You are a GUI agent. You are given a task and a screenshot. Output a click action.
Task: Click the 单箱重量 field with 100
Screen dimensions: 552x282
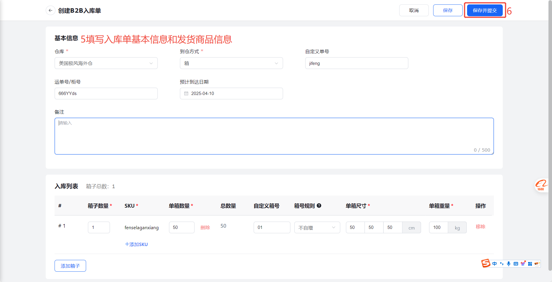point(438,227)
